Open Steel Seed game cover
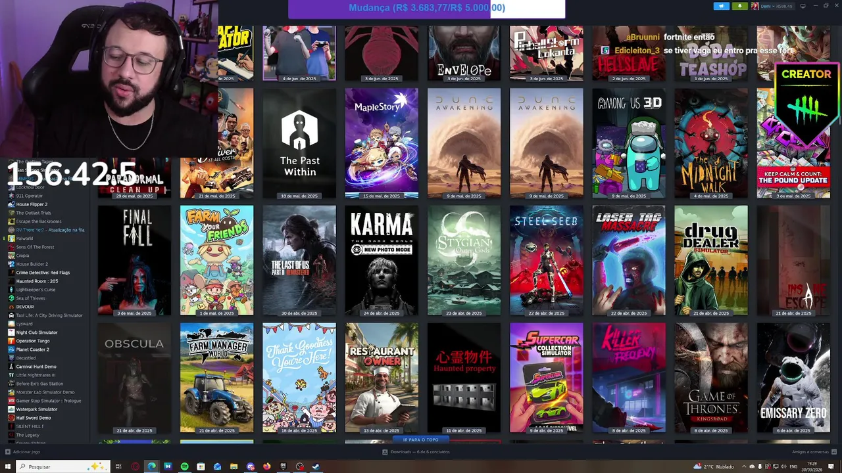This screenshot has width=842, height=473. pos(546,261)
